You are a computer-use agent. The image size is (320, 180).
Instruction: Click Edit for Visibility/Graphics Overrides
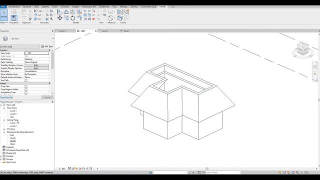pos(36,65)
